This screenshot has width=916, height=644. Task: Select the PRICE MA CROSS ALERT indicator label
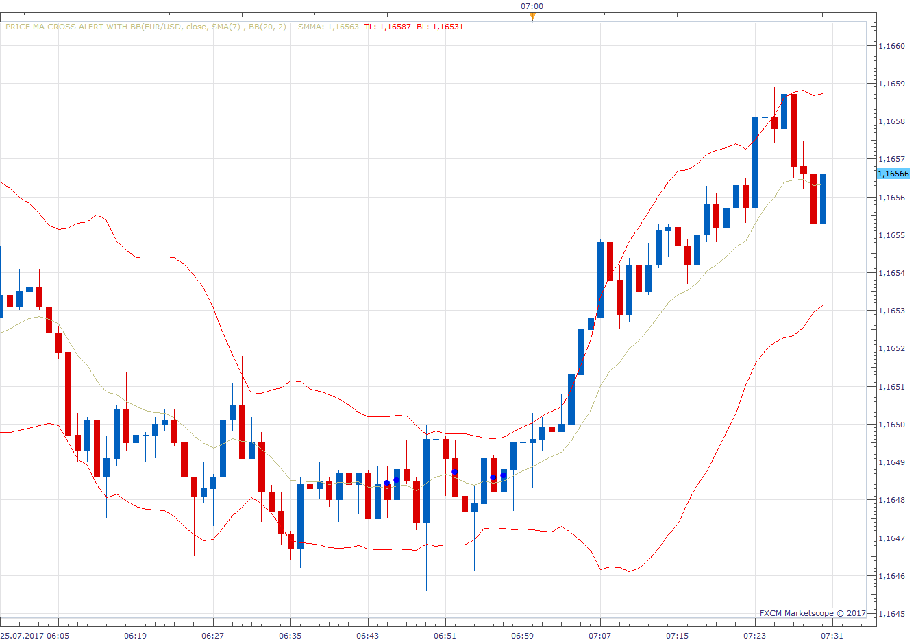(x=148, y=27)
